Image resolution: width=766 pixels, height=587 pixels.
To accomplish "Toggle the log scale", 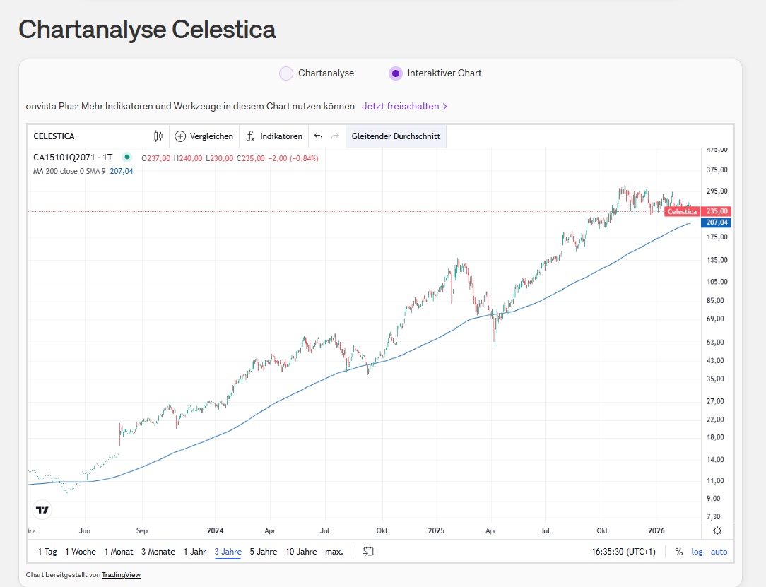I will (697, 552).
